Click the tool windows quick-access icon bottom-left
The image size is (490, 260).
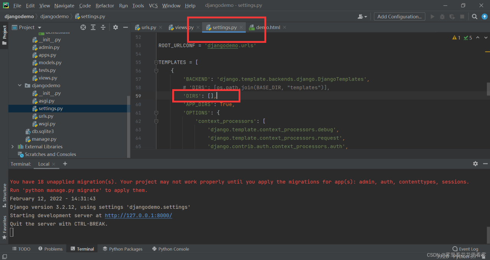tap(4, 257)
